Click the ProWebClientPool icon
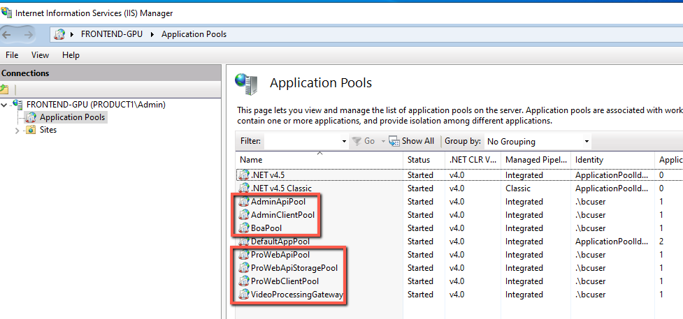Screen dimensions: 683x319 tap(245, 281)
